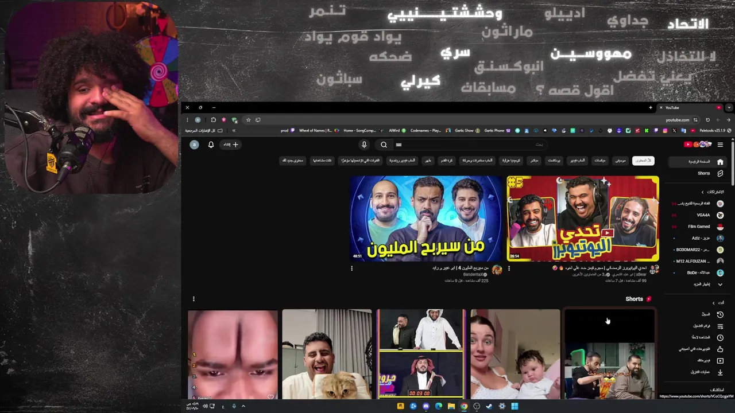The height and width of the screenshot is (413, 735).
Task: Open the YouTube bookmark icon in bookmarks bar
Action: pos(693,130)
